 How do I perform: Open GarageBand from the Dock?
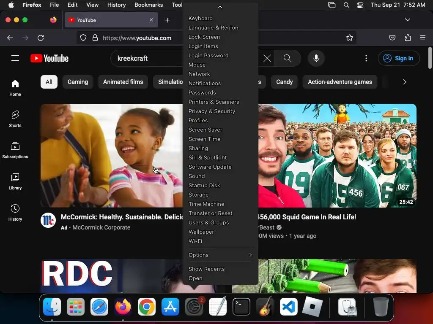pos(265,307)
